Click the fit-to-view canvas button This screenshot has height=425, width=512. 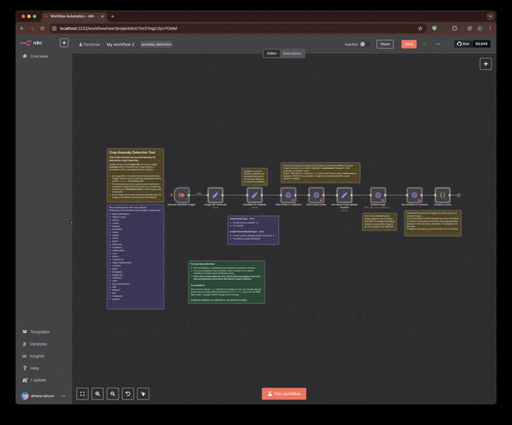coord(82,393)
